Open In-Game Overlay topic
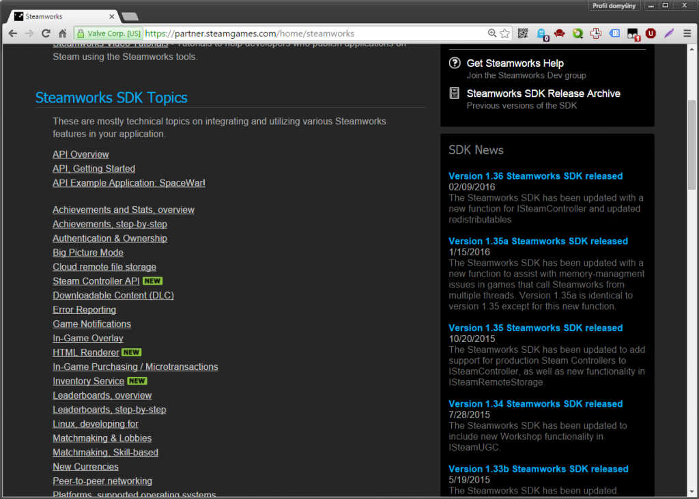Image resolution: width=699 pixels, height=499 pixels. point(88,338)
